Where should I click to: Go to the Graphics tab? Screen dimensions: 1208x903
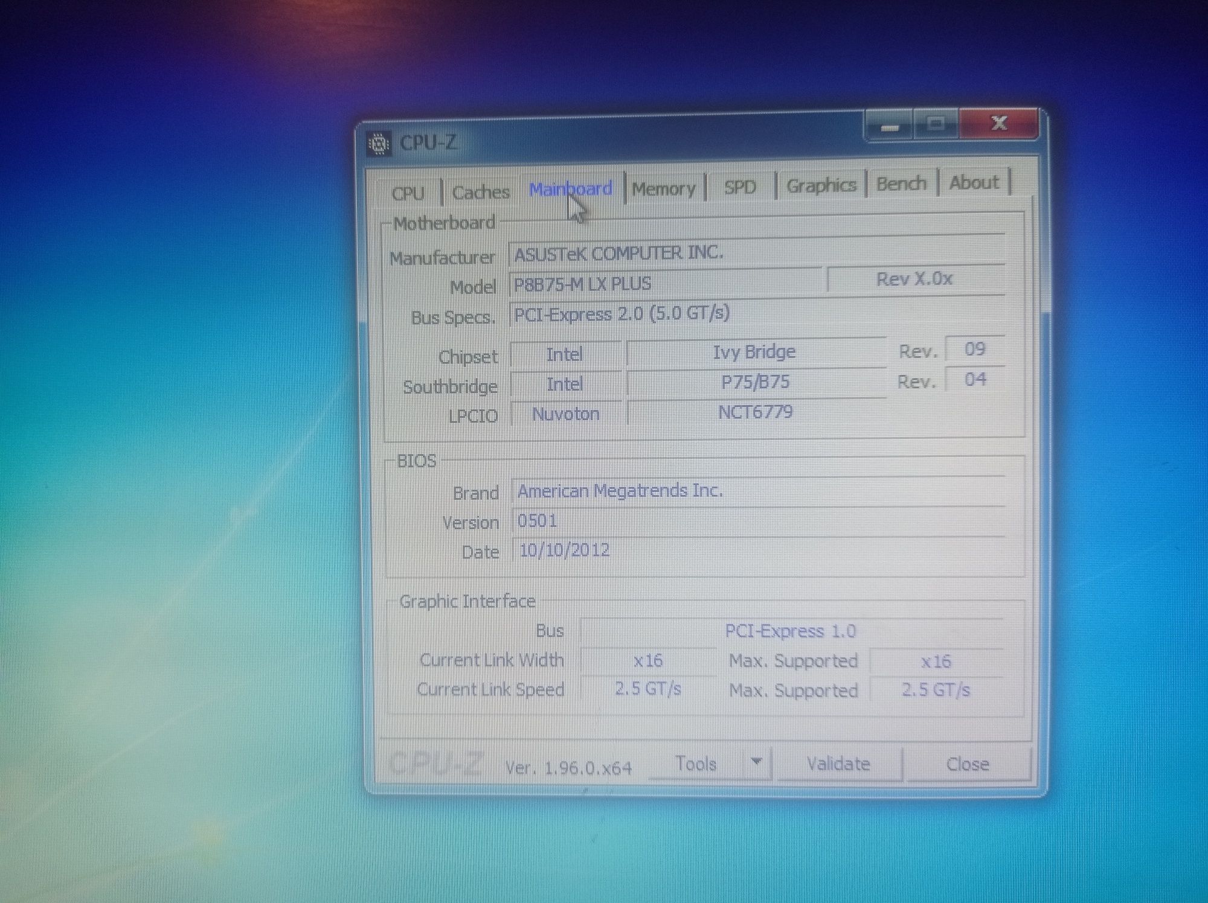pos(821,185)
